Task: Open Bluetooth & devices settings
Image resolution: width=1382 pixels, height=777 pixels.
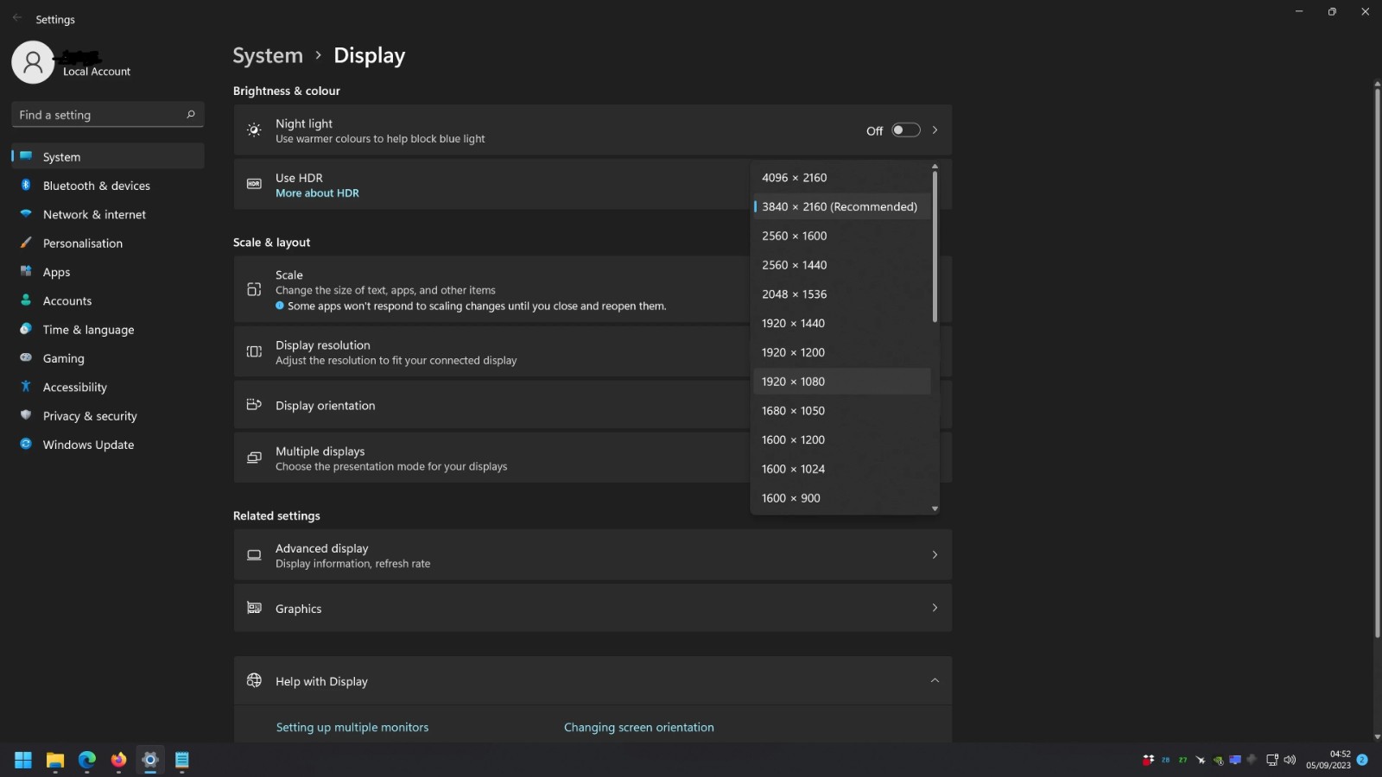Action: pyautogui.click(x=108, y=186)
